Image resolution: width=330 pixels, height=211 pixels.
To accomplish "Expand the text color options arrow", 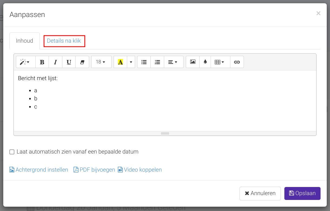I will coord(131,62).
